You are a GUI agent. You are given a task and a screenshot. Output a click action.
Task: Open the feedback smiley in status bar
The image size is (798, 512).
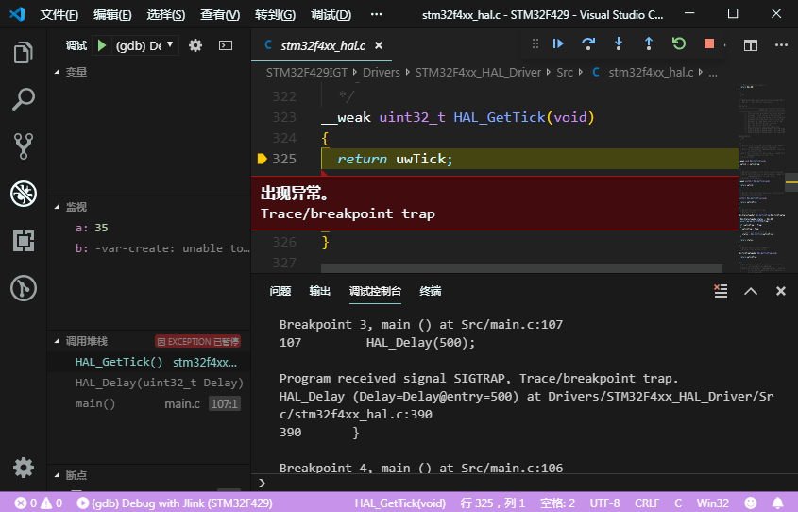751,503
